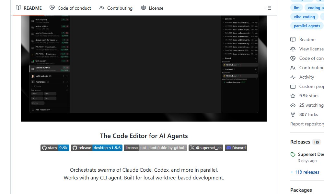Viewport: 324px width, 194px height.
Task: Collapse the monorepo repository section
Action: [x=67, y=82]
